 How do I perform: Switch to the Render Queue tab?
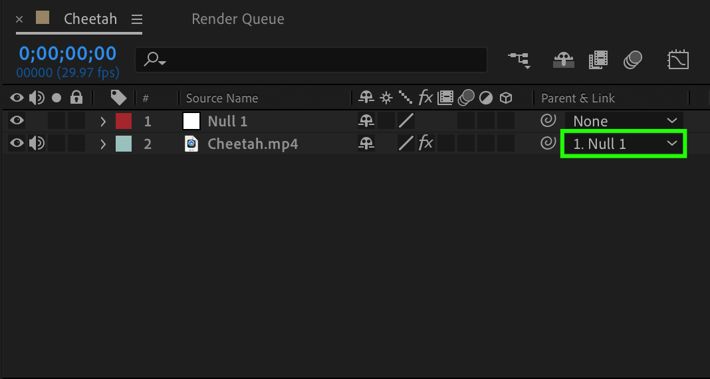click(238, 19)
